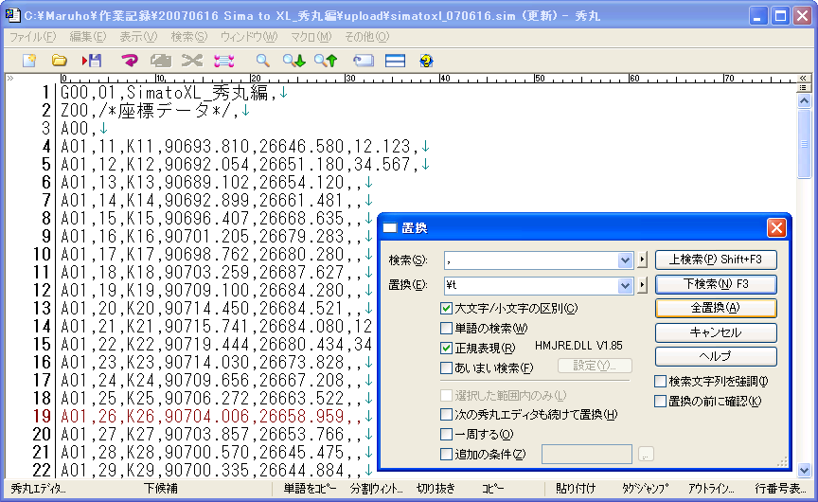The width and height of the screenshot is (818, 502).
Task: Click 上検索(P) Shift+F3 button
Action: pos(716,260)
